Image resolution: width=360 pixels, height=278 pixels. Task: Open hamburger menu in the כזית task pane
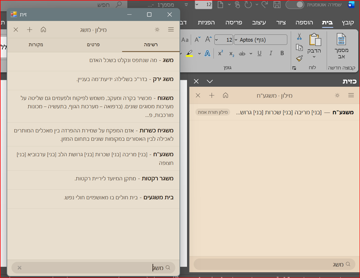point(351,95)
